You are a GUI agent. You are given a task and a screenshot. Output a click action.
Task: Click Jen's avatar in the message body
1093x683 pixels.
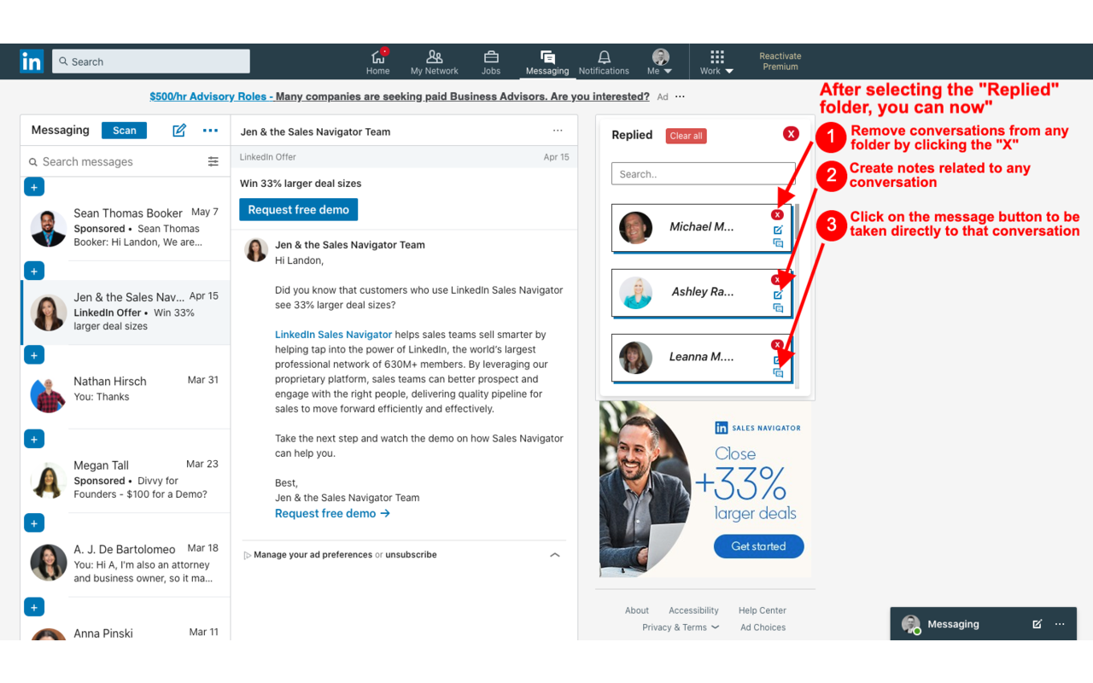point(256,249)
